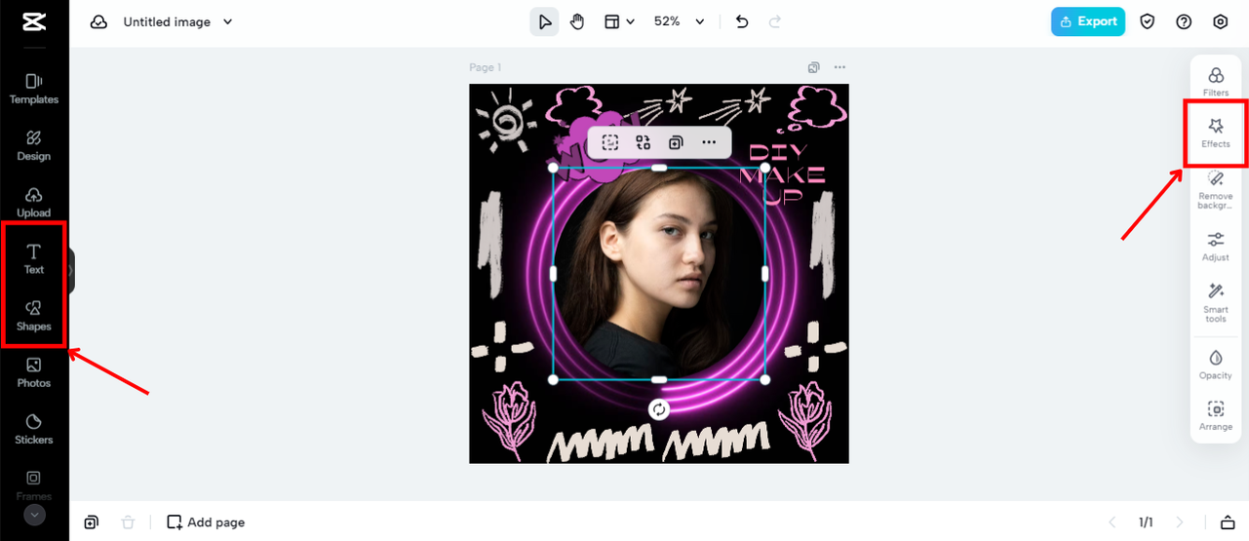
Task: Click the rotate handle below the photo
Action: (659, 409)
